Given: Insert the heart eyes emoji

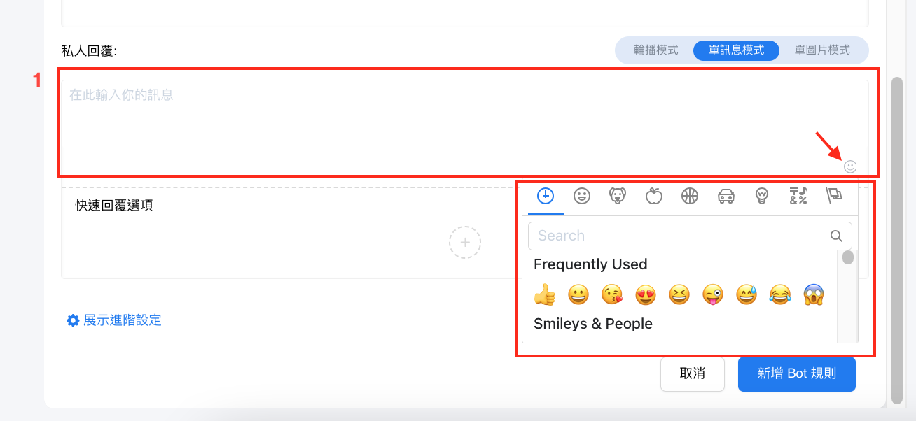Looking at the screenshot, I should pyautogui.click(x=645, y=295).
